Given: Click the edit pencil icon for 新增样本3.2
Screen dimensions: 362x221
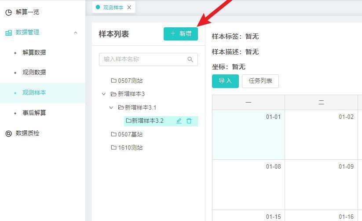Looking at the screenshot, I should 179,121.
